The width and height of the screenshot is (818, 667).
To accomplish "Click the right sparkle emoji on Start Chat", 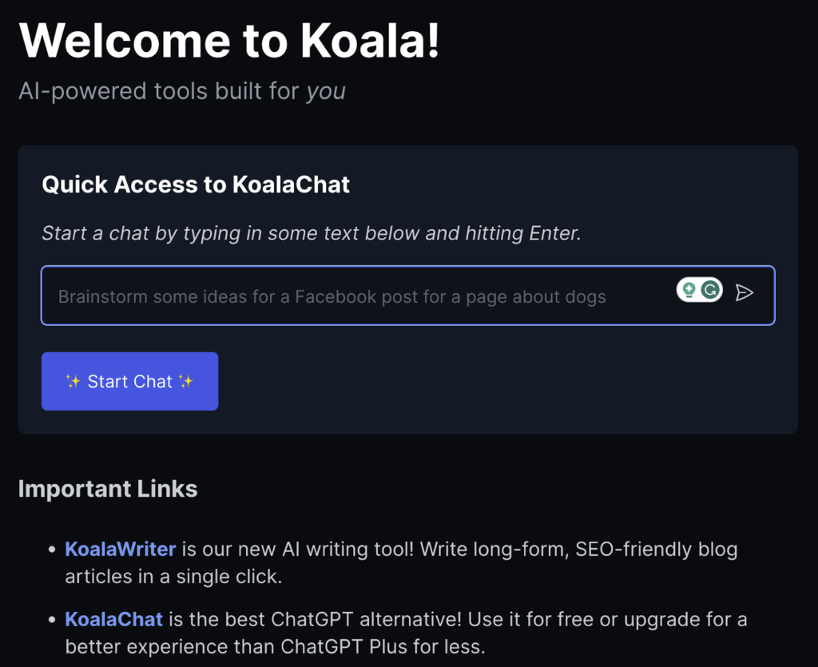I will click(185, 381).
